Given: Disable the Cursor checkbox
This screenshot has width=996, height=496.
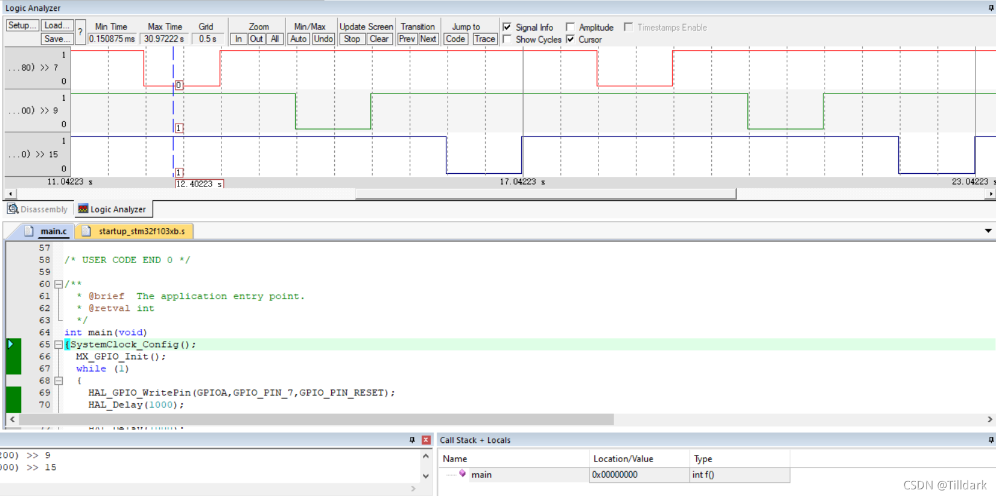Looking at the screenshot, I should click(570, 39).
